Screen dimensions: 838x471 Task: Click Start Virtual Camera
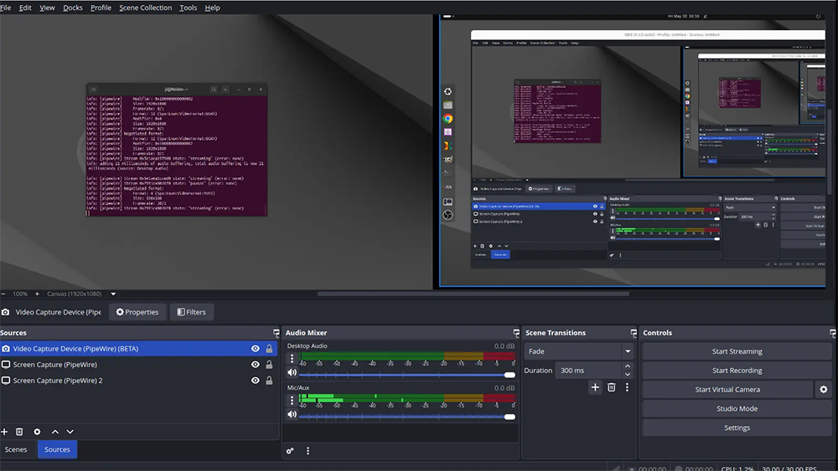click(x=727, y=389)
